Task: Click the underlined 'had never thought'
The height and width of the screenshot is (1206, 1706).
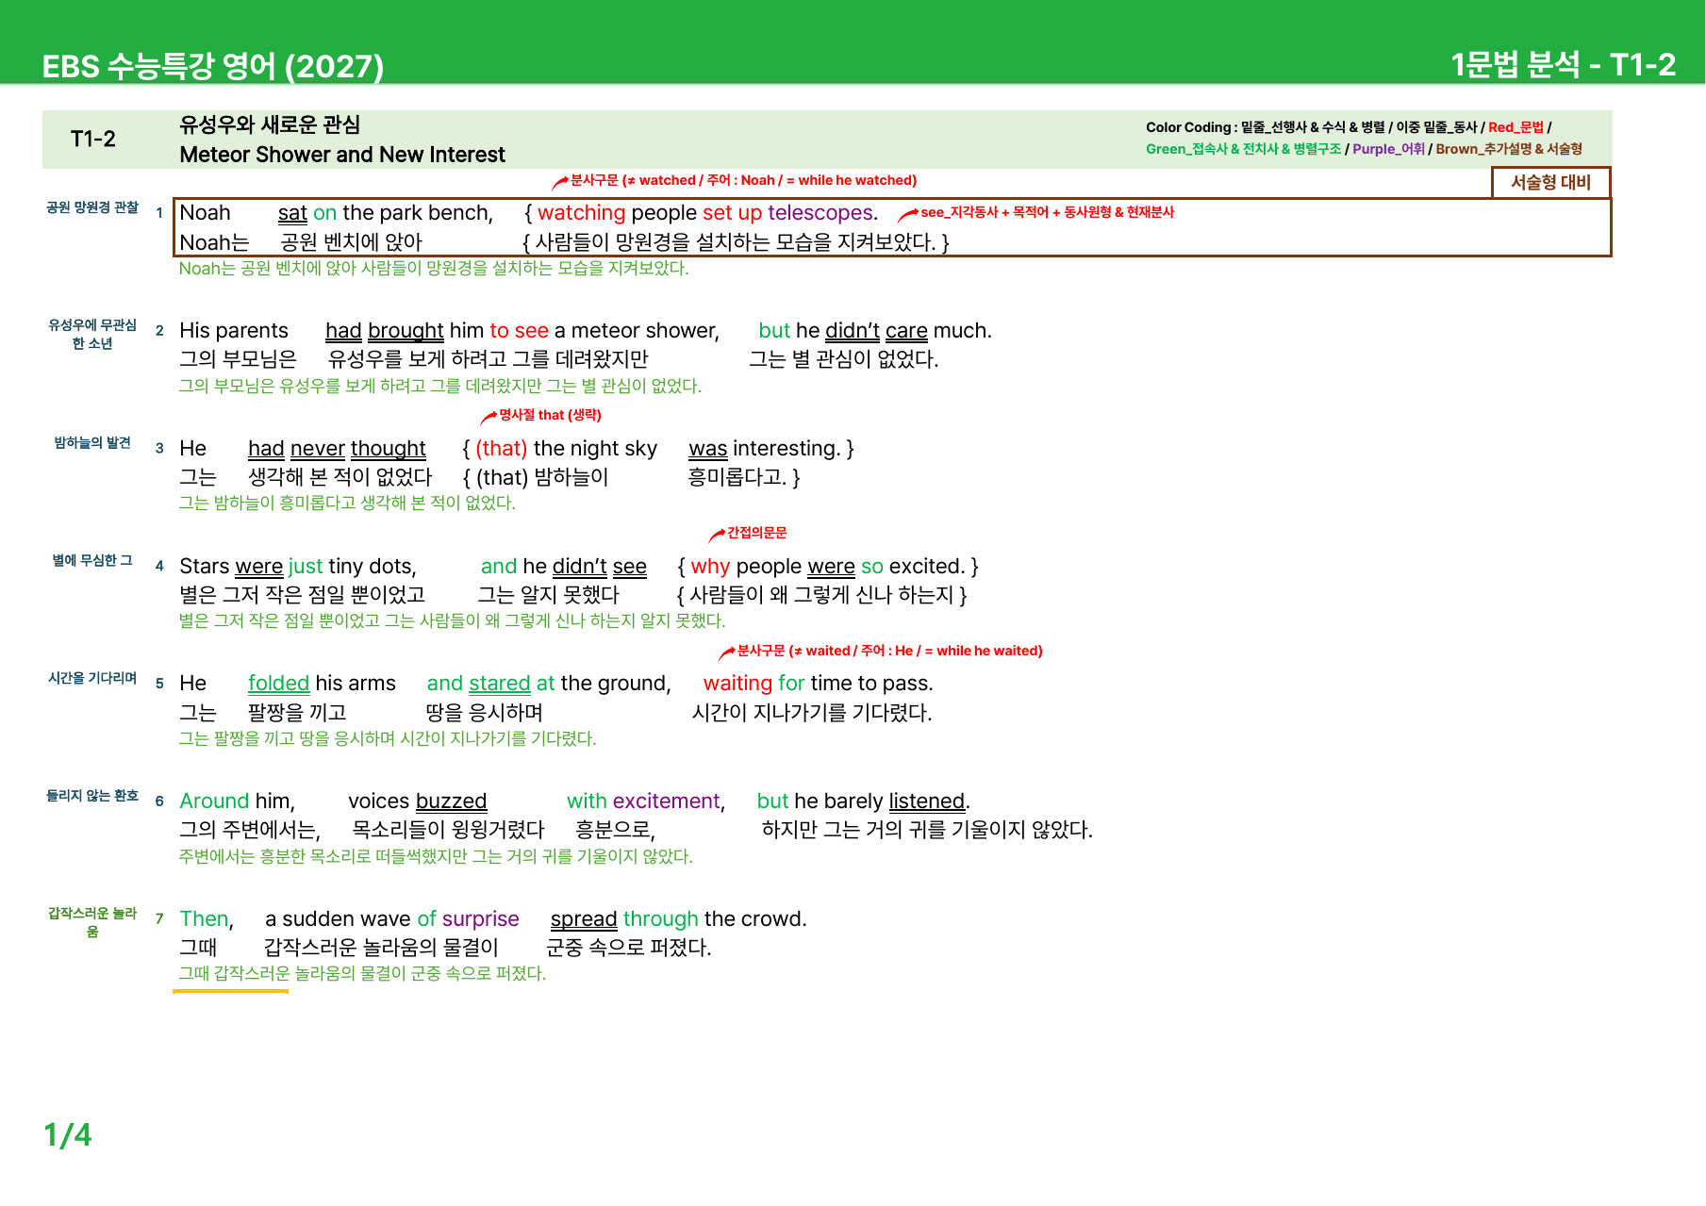Action: (337, 449)
